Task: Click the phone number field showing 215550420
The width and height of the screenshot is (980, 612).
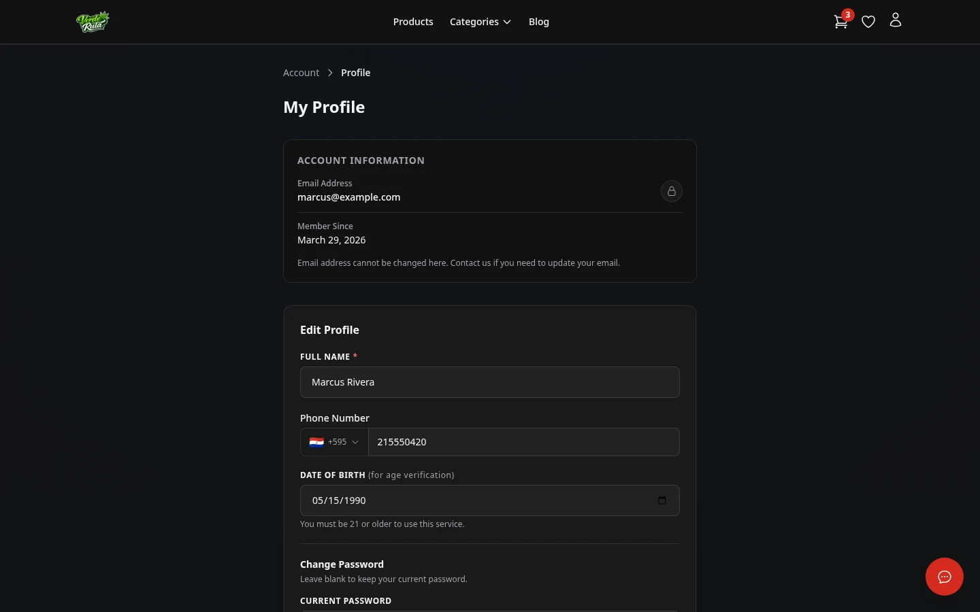Action: point(524,441)
